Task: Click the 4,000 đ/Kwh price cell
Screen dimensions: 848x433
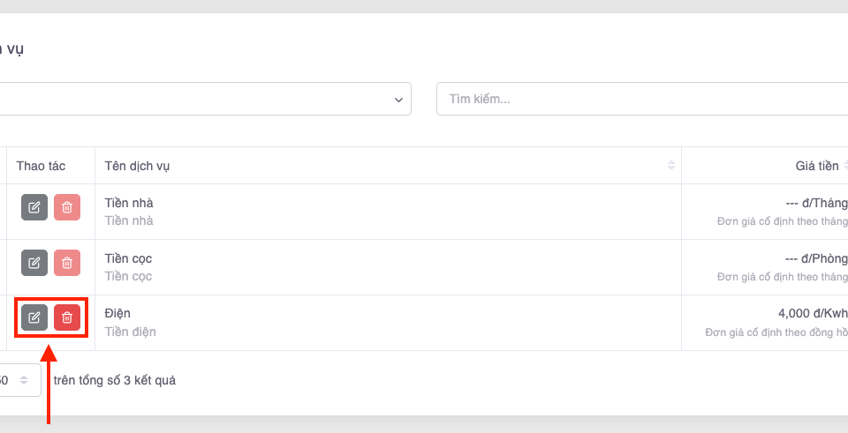Action: (x=812, y=313)
